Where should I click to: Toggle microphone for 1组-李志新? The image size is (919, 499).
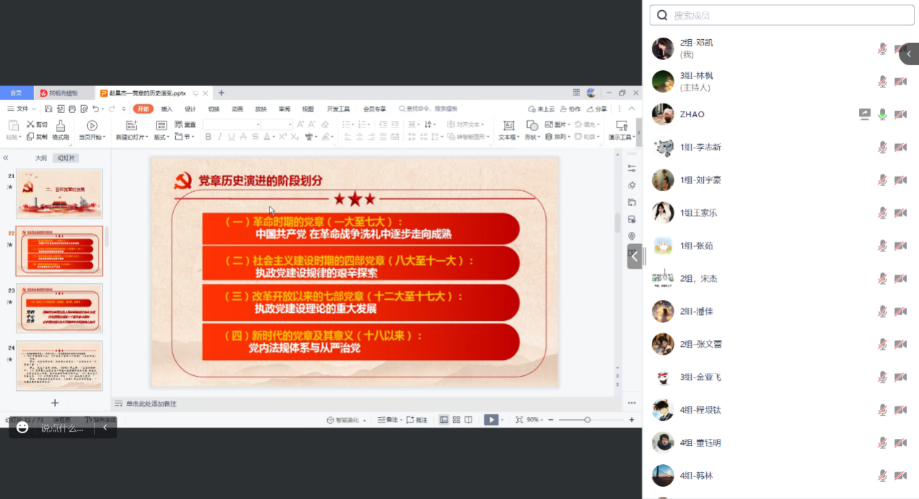click(x=882, y=147)
